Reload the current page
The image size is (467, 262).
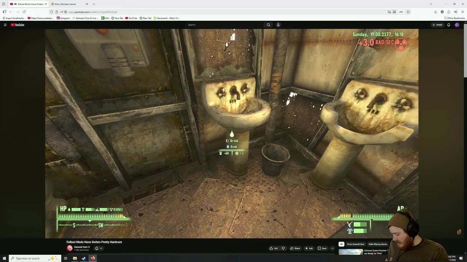(24, 12)
